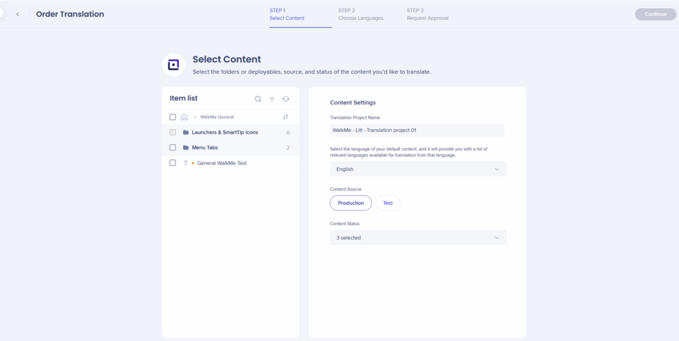Toggle the item list sort order icon
The height and width of the screenshot is (341, 679).
286,117
